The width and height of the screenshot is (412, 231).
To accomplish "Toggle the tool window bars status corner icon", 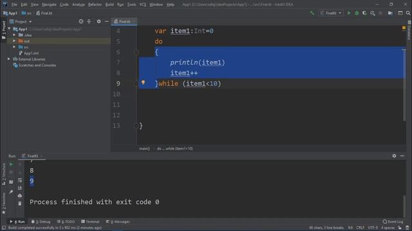I will 4,228.
